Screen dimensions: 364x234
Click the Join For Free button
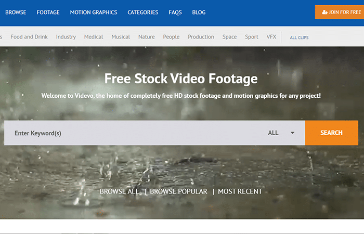click(x=339, y=12)
